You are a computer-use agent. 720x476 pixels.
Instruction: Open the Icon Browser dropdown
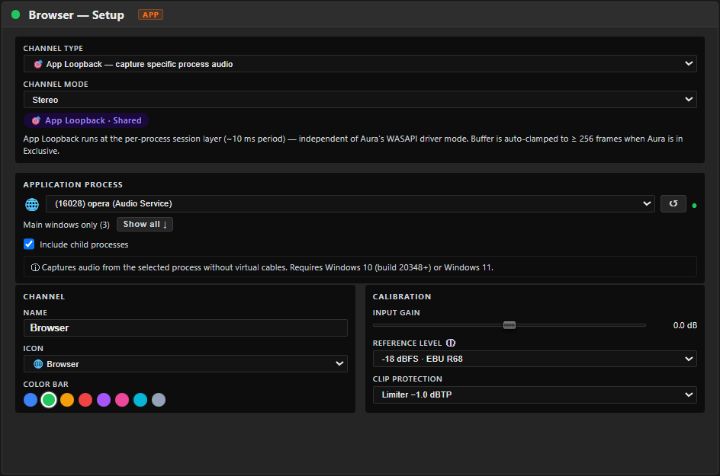[185, 363]
